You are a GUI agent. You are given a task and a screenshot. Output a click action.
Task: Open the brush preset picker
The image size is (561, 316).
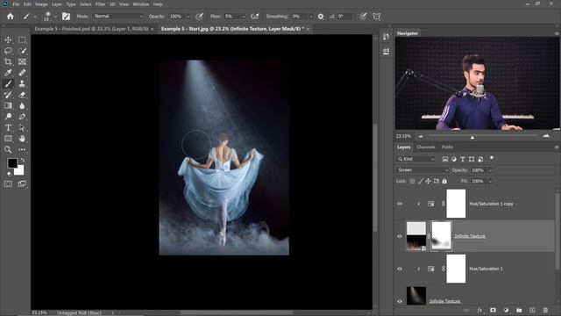(x=55, y=17)
